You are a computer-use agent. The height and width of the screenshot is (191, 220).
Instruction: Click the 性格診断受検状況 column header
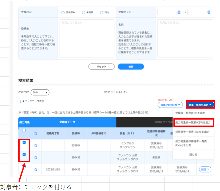(x=156, y=133)
